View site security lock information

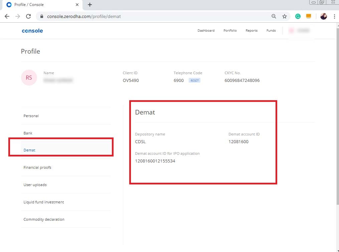pos(42,16)
